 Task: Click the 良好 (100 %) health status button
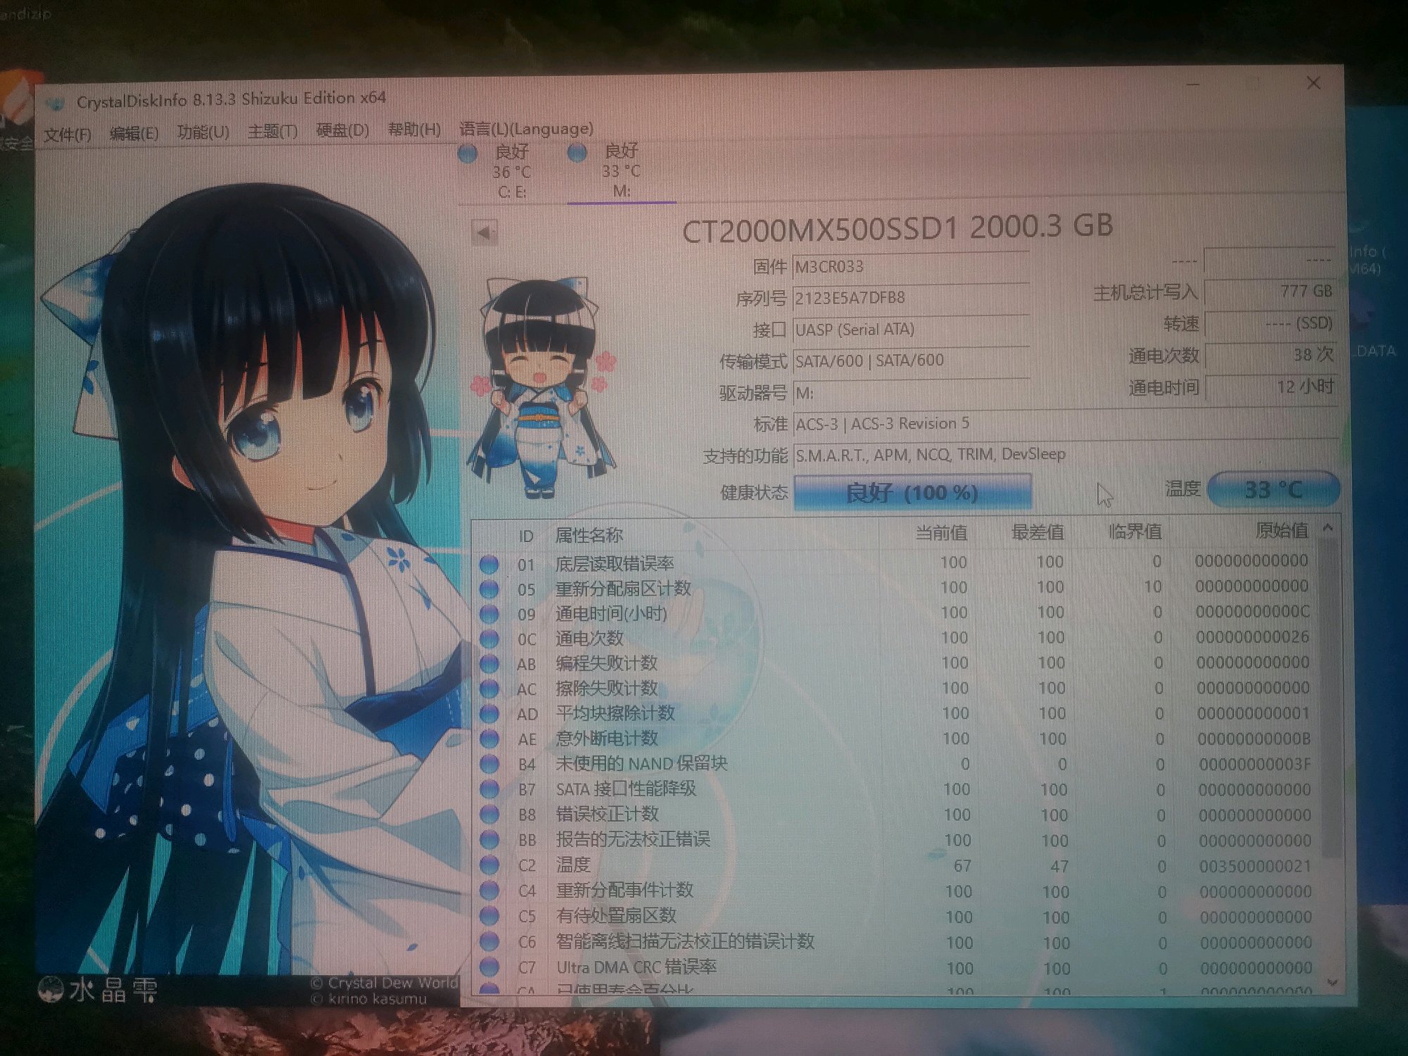pyautogui.click(x=912, y=492)
